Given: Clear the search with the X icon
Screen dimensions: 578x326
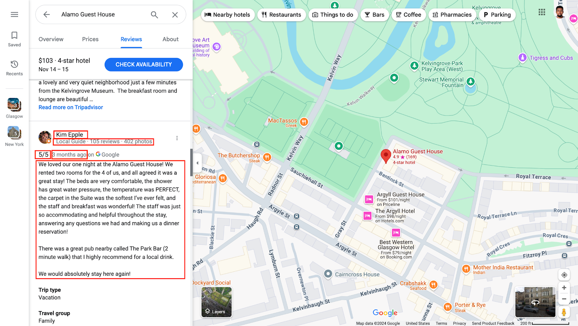Looking at the screenshot, I should pyautogui.click(x=175, y=14).
